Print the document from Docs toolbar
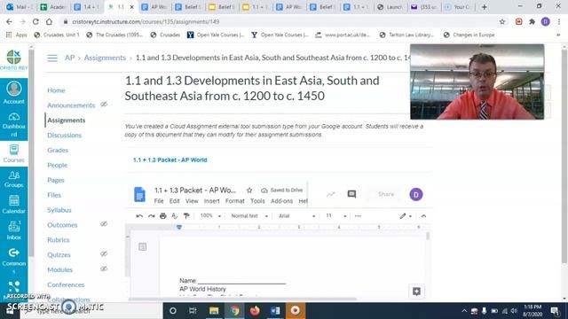568x319 pixels. pos(163,216)
